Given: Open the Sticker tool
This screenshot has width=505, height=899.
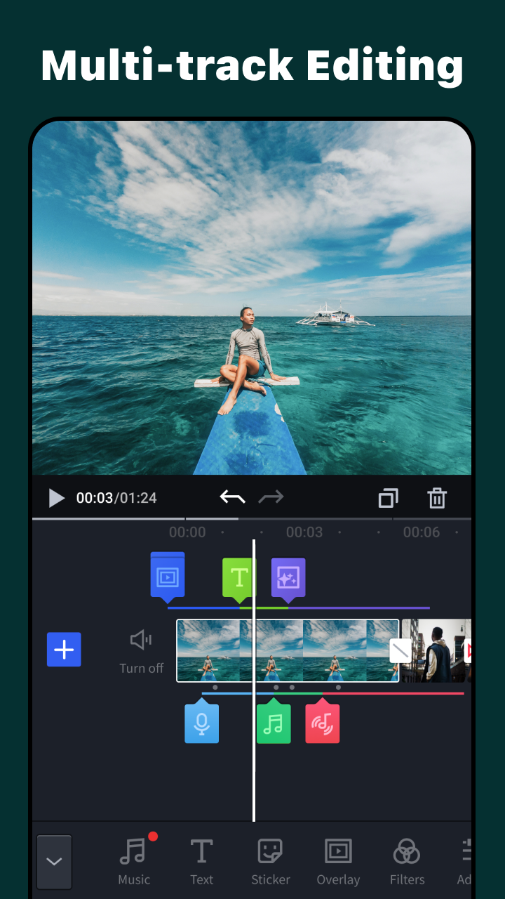Looking at the screenshot, I should tap(271, 862).
